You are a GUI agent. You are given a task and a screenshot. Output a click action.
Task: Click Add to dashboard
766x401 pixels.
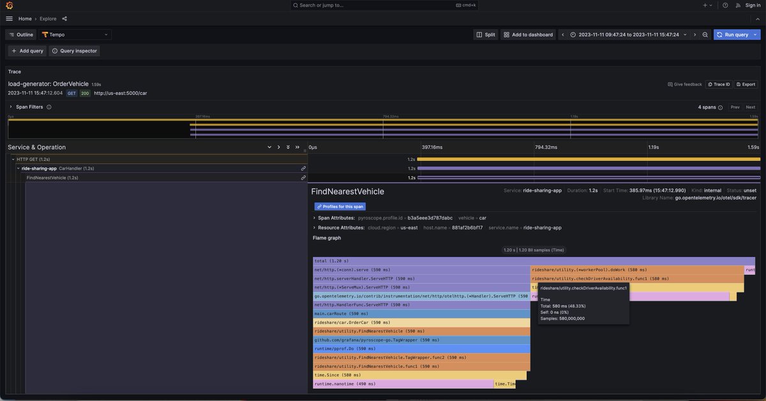coord(528,34)
